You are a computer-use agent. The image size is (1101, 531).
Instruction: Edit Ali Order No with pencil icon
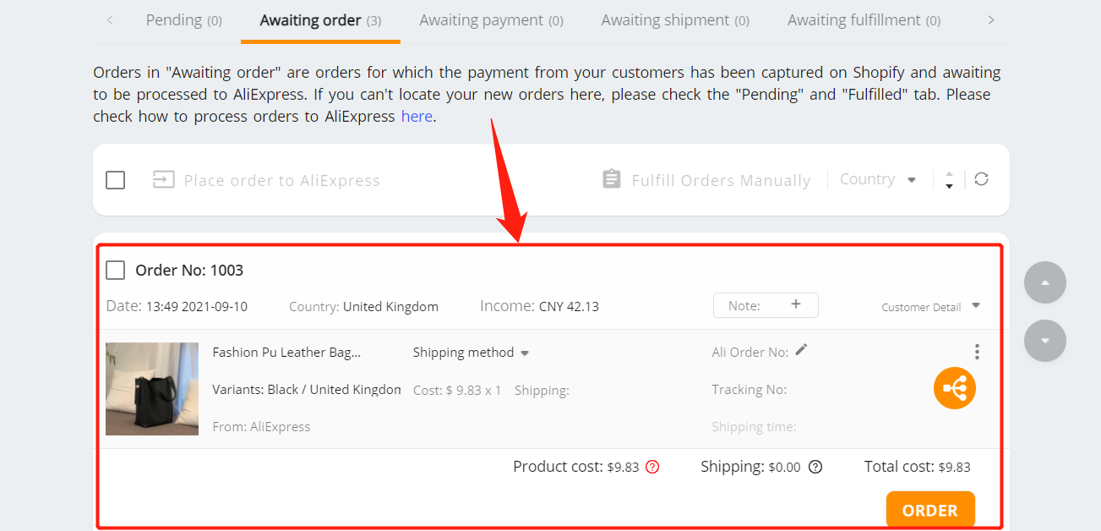click(801, 350)
